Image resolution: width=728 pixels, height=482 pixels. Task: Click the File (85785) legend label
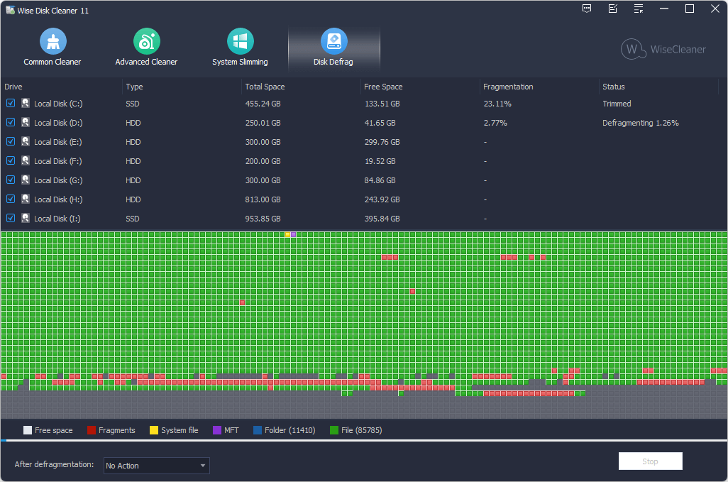362,430
